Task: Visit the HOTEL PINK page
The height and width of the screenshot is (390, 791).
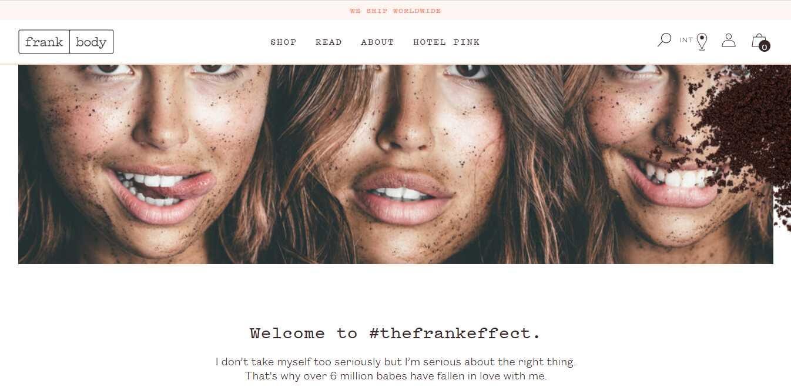Action: (x=447, y=42)
